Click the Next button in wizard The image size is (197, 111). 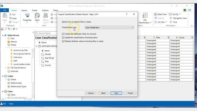116,93
